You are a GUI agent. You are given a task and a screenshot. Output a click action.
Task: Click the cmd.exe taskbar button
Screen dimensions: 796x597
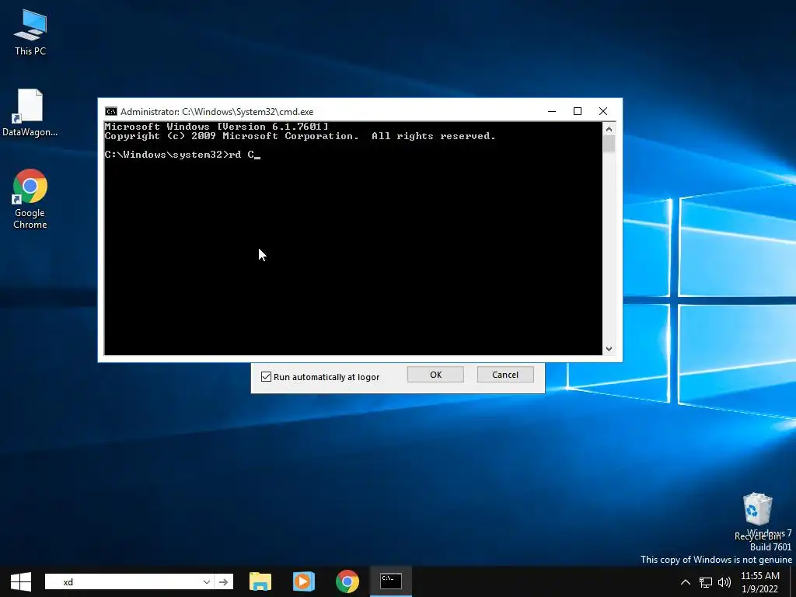(x=391, y=581)
